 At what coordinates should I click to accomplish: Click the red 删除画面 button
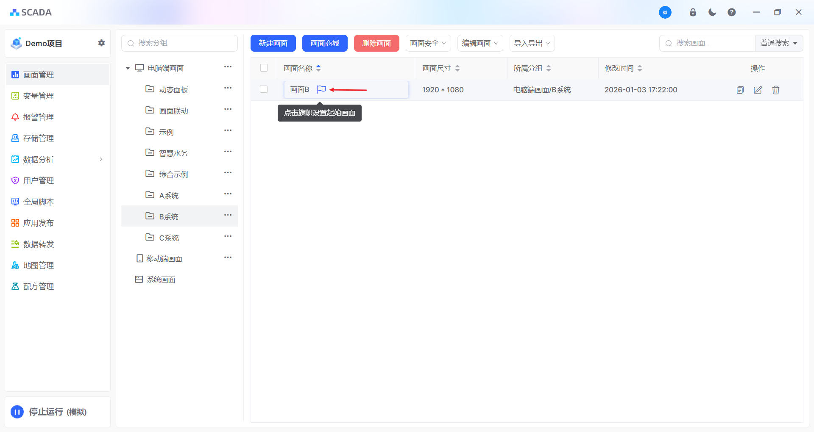(376, 43)
